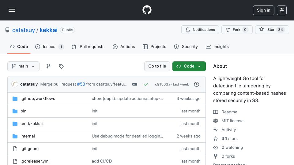294x165 pixels.
Task: Click the Issues count badge 1
Action: pos(61,46)
